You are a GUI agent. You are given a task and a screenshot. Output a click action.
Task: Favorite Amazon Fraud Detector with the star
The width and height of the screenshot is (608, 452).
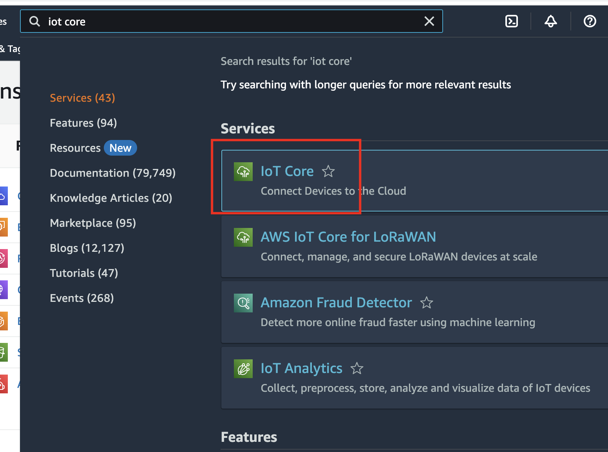[426, 303]
